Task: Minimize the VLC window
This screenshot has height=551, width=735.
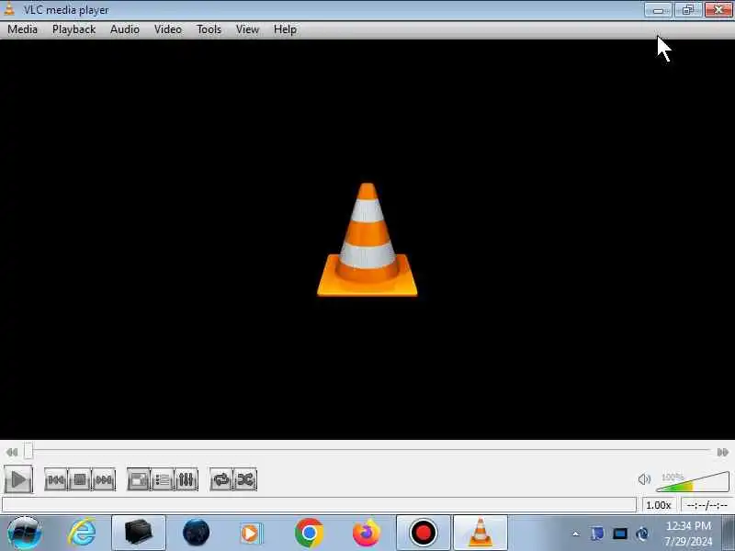Action: [659, 9]
